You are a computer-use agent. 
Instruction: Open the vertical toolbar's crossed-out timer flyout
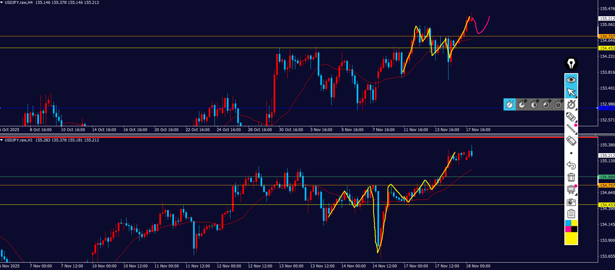pos(571,104)
